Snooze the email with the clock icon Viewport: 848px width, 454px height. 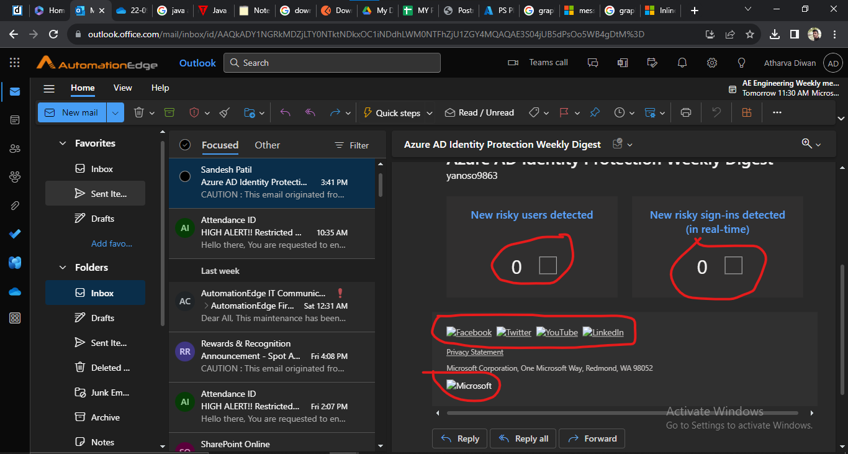pyautogui.click(x=620, y=112)
